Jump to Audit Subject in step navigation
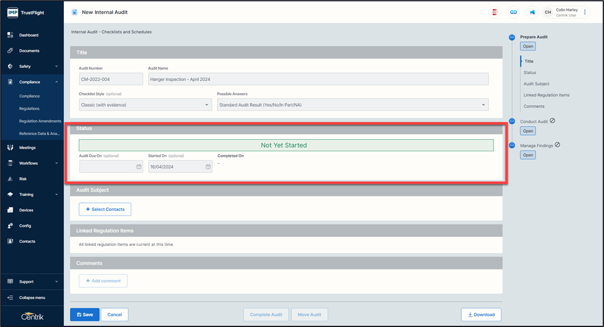604x327 pixels. pyautogui.click(x=536, y=84)
